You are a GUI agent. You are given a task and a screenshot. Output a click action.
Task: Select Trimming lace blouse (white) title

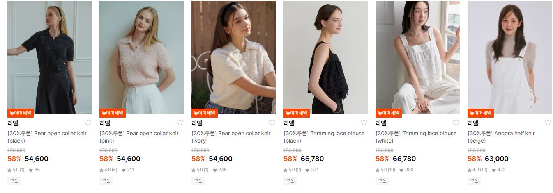click(x=416, y=137)
